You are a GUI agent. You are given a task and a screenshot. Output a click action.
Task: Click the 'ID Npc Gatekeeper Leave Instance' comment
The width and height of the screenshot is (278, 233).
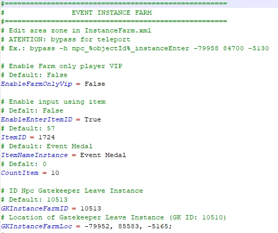pyautogui.click(x=72, y=191)
